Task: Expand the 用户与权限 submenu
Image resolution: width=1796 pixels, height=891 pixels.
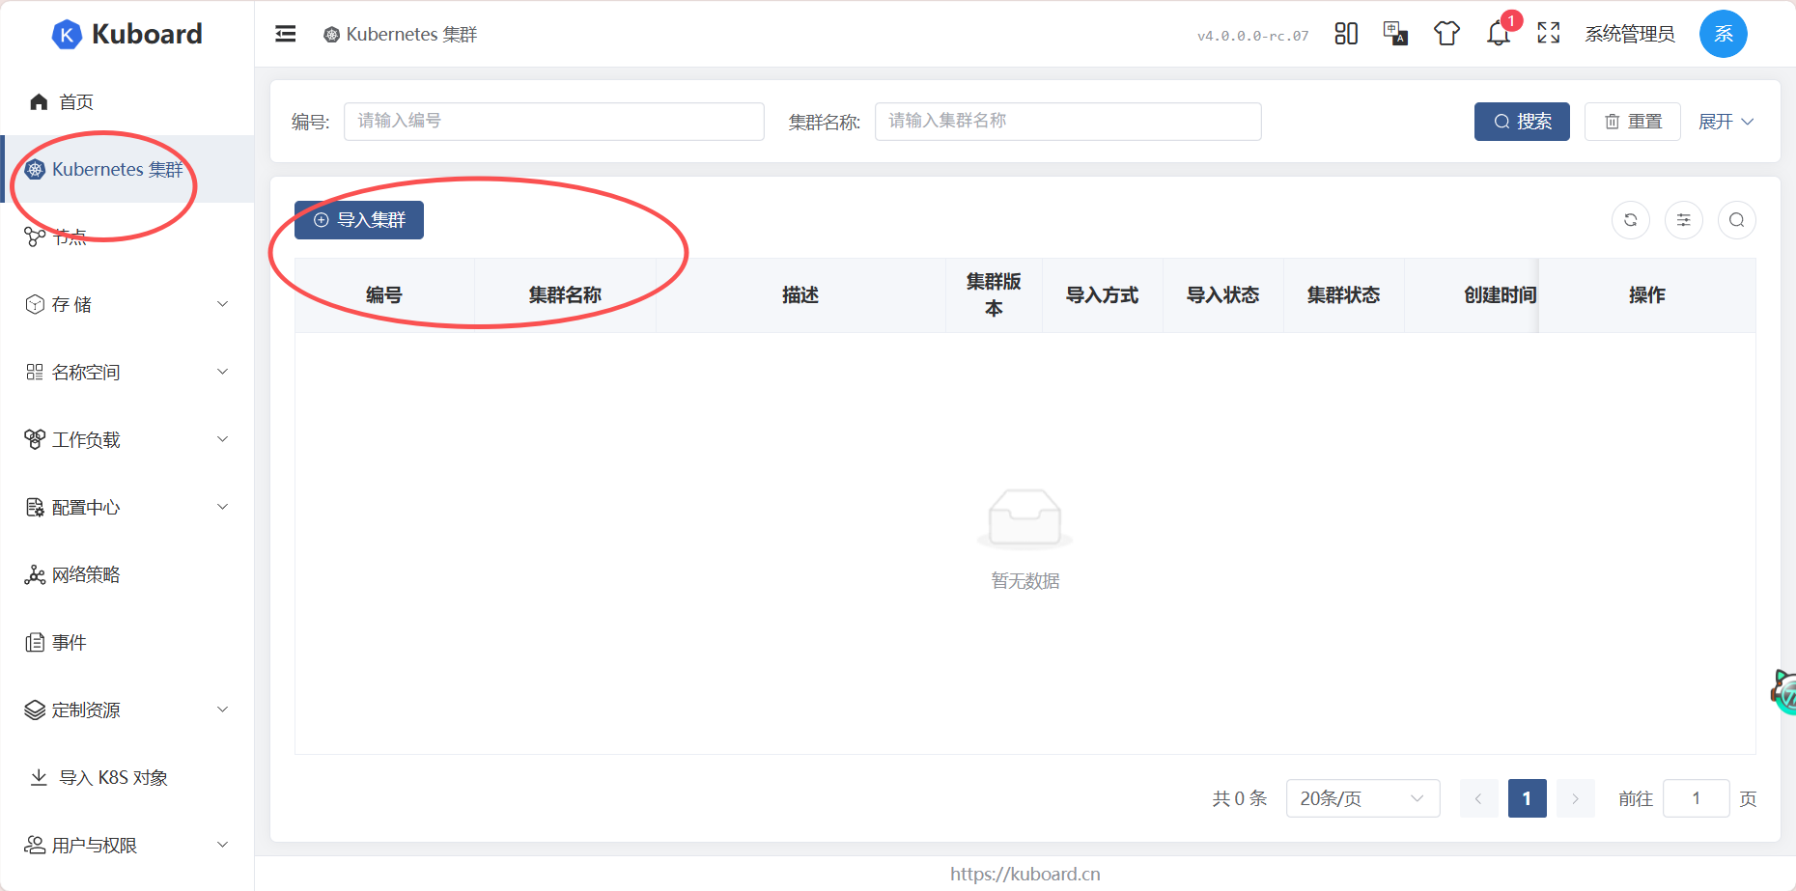Action: tap(127, 845)
